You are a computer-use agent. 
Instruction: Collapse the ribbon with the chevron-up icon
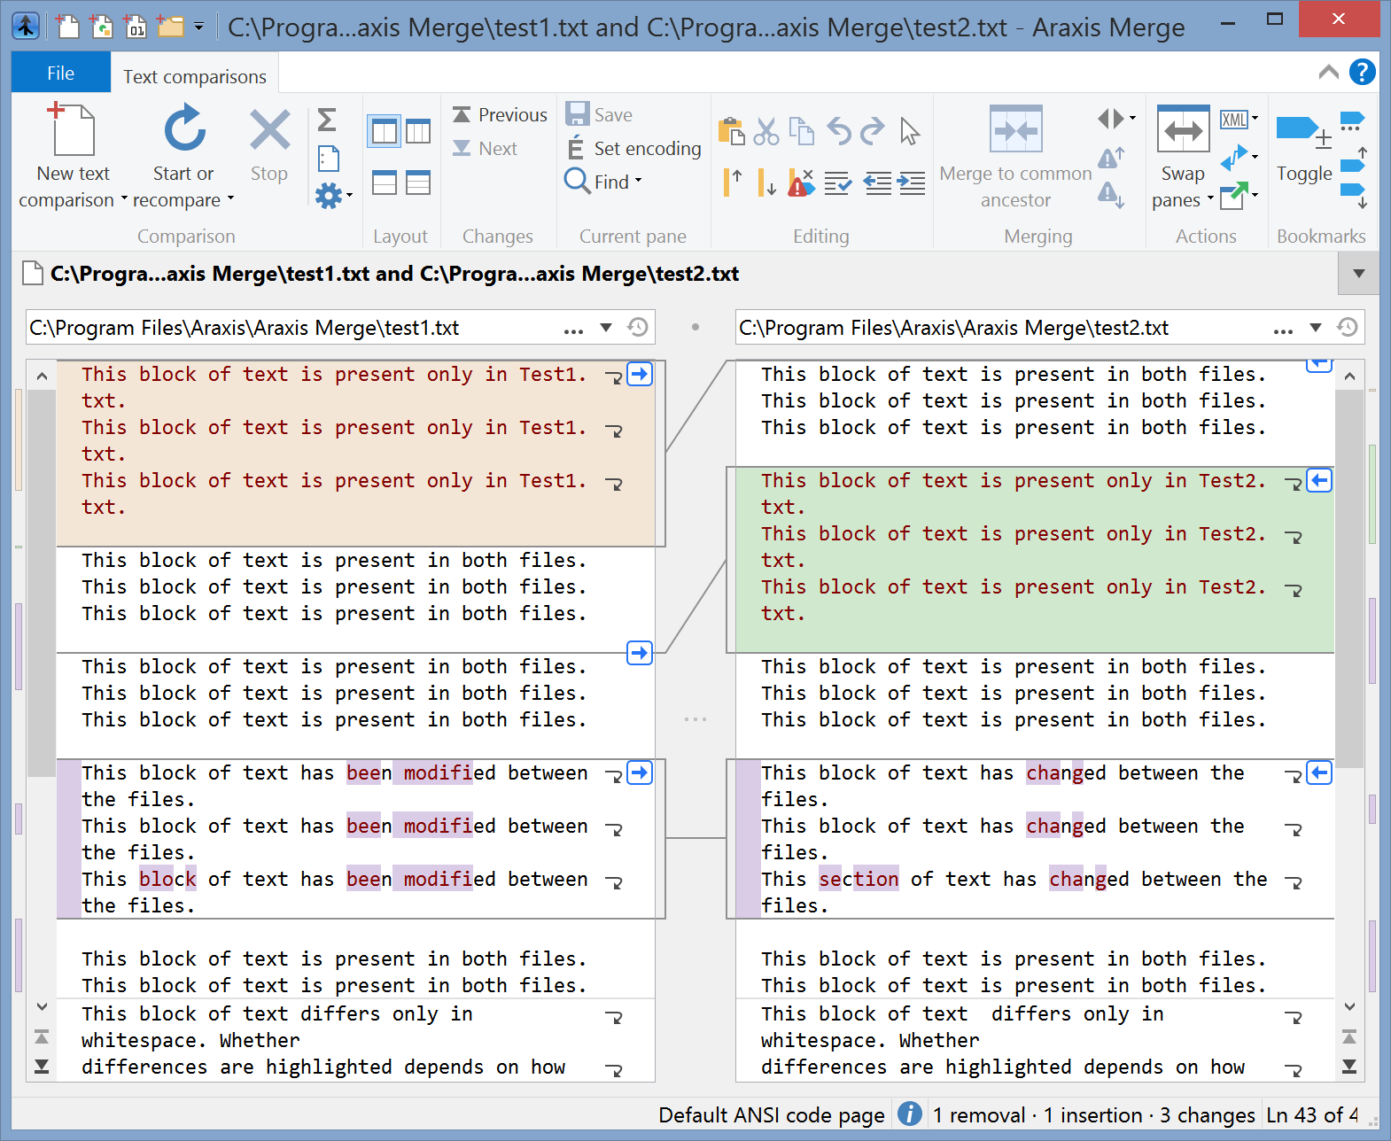pyautogui.click(x=1328, y=72)
